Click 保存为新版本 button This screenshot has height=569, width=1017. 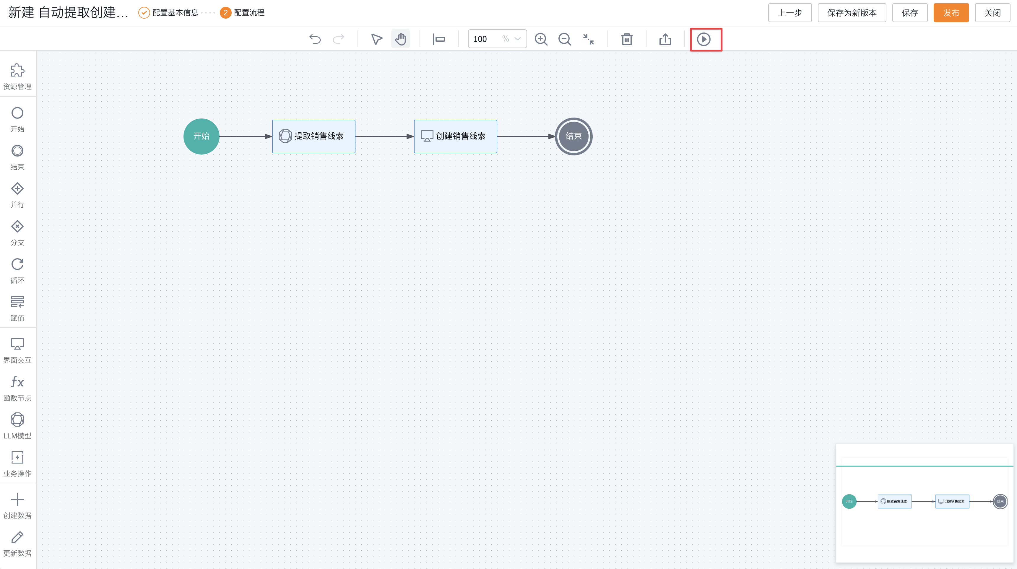coord(852,13)
